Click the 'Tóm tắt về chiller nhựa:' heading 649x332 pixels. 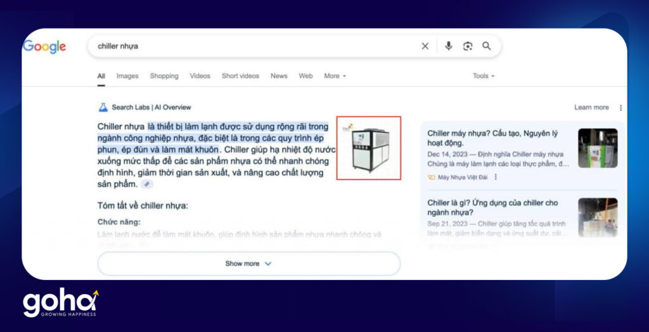tap(143, 206)
